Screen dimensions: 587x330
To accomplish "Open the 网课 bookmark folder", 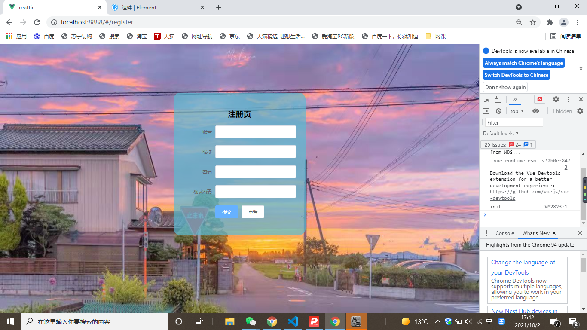I will [x=435, y=37].
